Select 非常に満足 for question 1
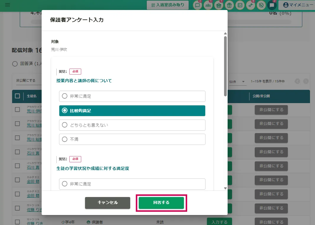 click(x=132, y=96)
